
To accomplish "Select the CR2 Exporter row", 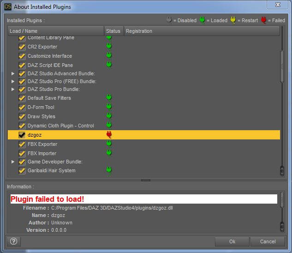I will 144,47.
